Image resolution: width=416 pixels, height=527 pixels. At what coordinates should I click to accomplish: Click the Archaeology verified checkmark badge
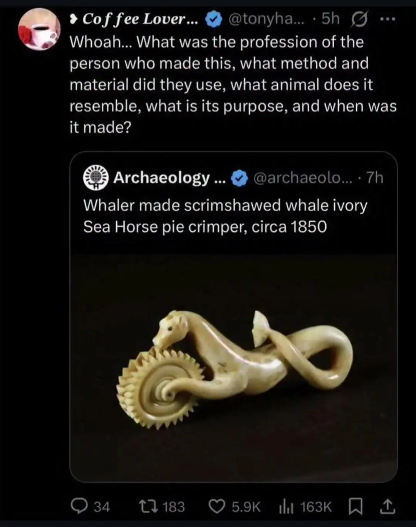[x=239, y=178]
